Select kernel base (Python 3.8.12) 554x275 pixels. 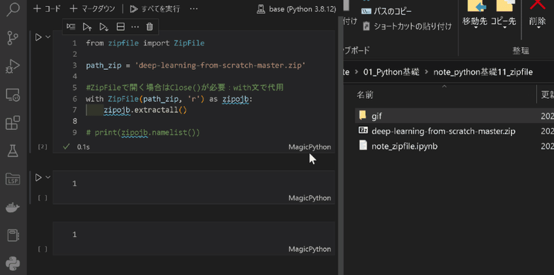(x=297, y=9)
